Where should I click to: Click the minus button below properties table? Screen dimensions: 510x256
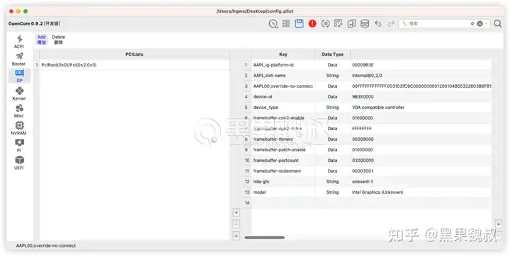(237, 224)
